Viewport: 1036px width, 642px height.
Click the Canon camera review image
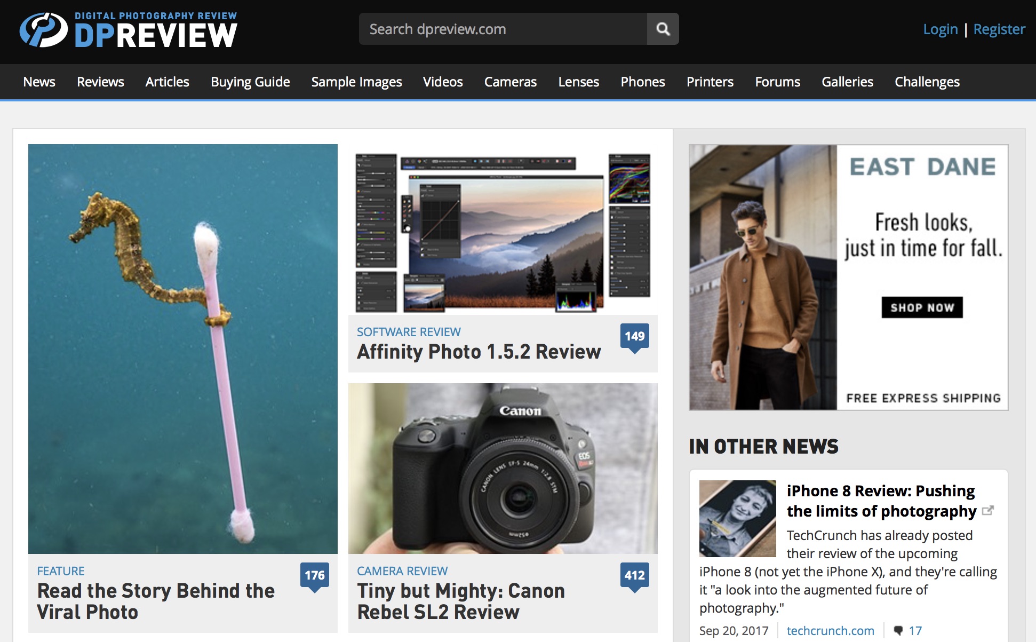[503, 468]
